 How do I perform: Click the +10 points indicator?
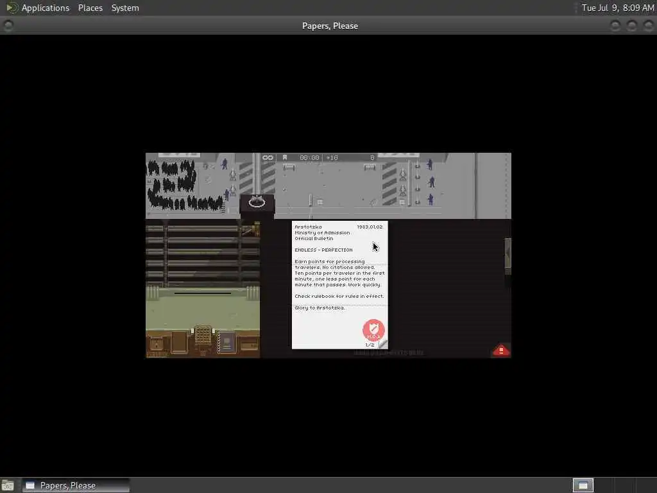click(x=332, y=158)
